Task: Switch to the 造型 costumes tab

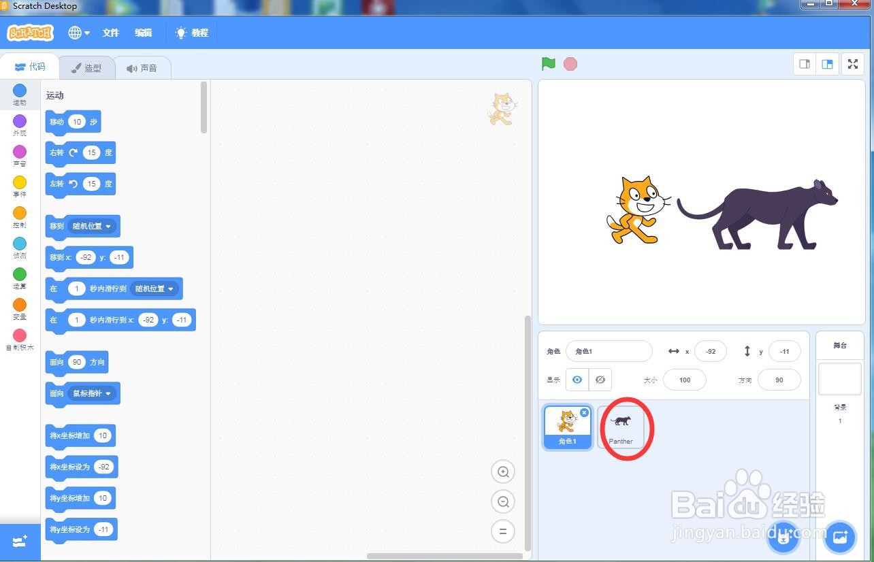Action: pyautogui.click(x=86, y=68)
